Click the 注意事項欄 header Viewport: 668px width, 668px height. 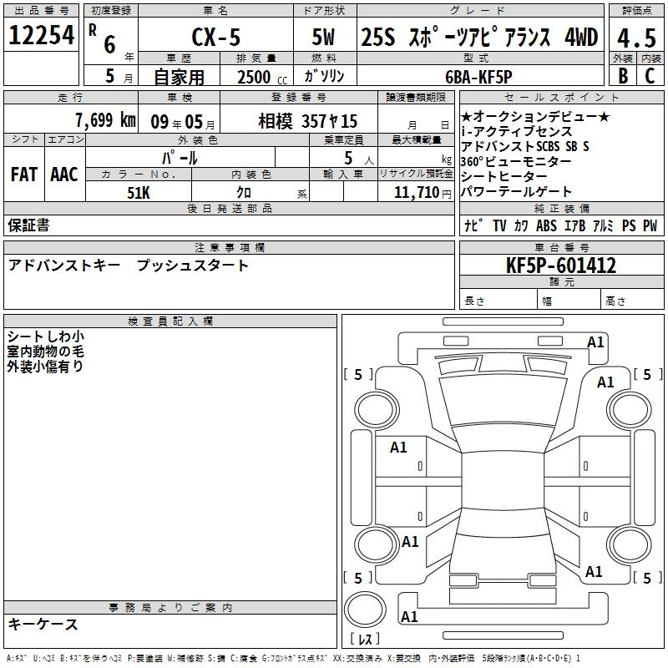229,247
